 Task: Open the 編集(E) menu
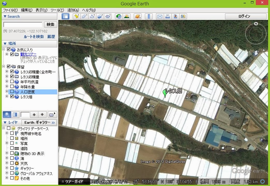(27, 10)
